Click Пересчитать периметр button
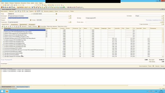Screen dimensions: 165x93 point(52,26)
